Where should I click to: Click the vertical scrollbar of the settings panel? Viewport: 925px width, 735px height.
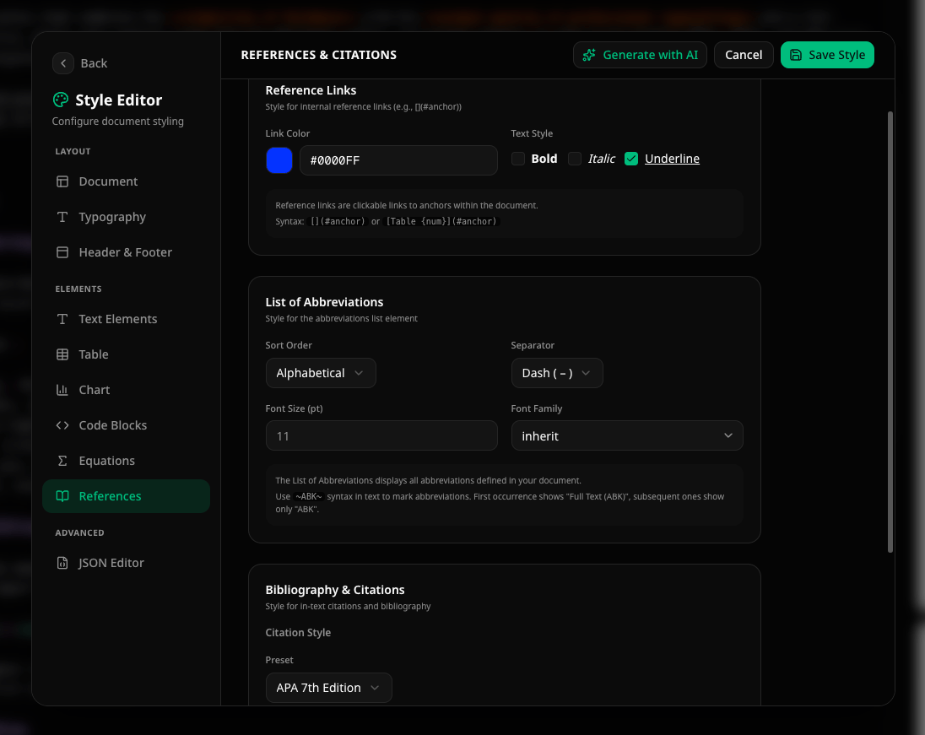[890, 332]
